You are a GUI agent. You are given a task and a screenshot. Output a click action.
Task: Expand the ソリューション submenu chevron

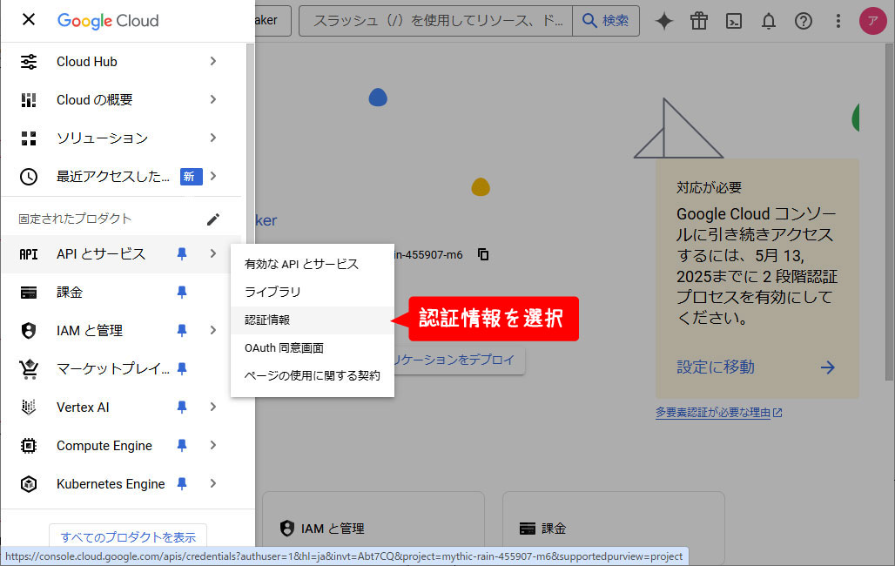[x=213, y=138]
